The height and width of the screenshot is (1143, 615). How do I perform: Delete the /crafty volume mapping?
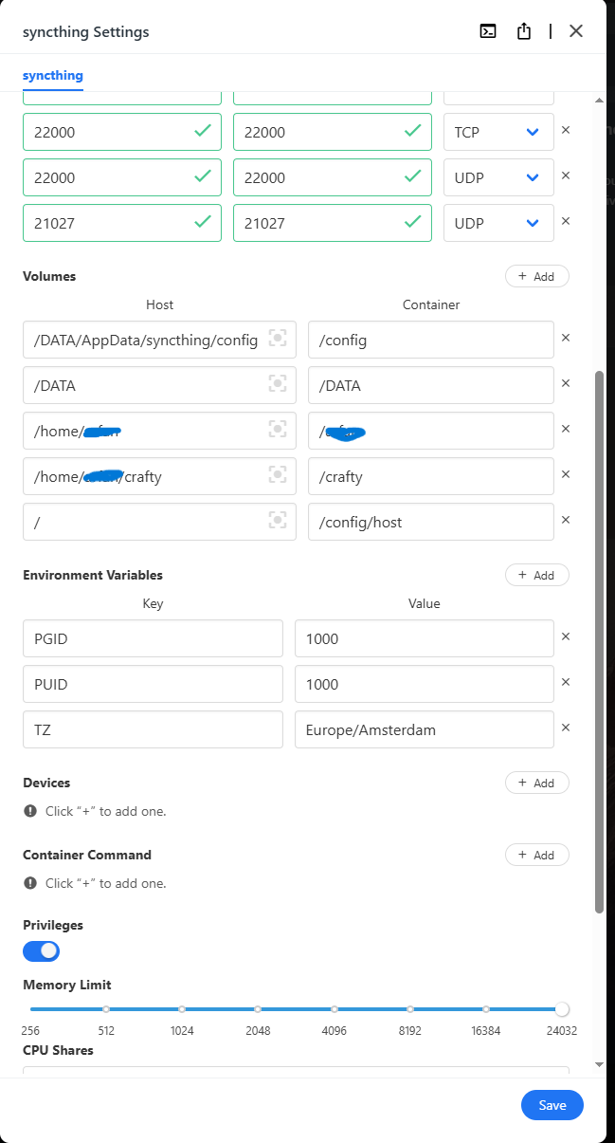[566, 474]
